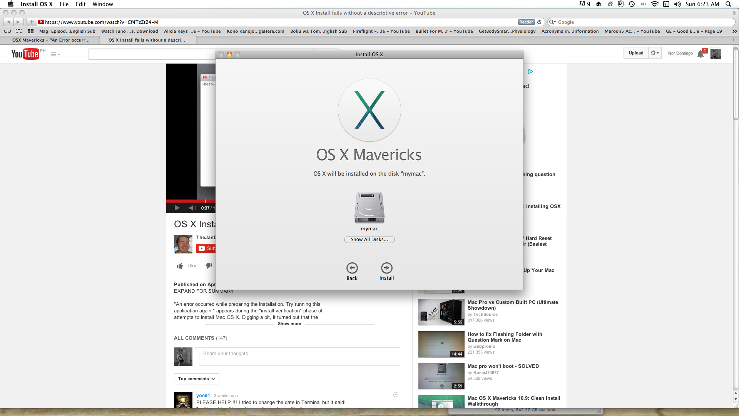This screenshot has width=739, height=416.
Task: Open the Top Sites grid icon
Action: (30, 31)
